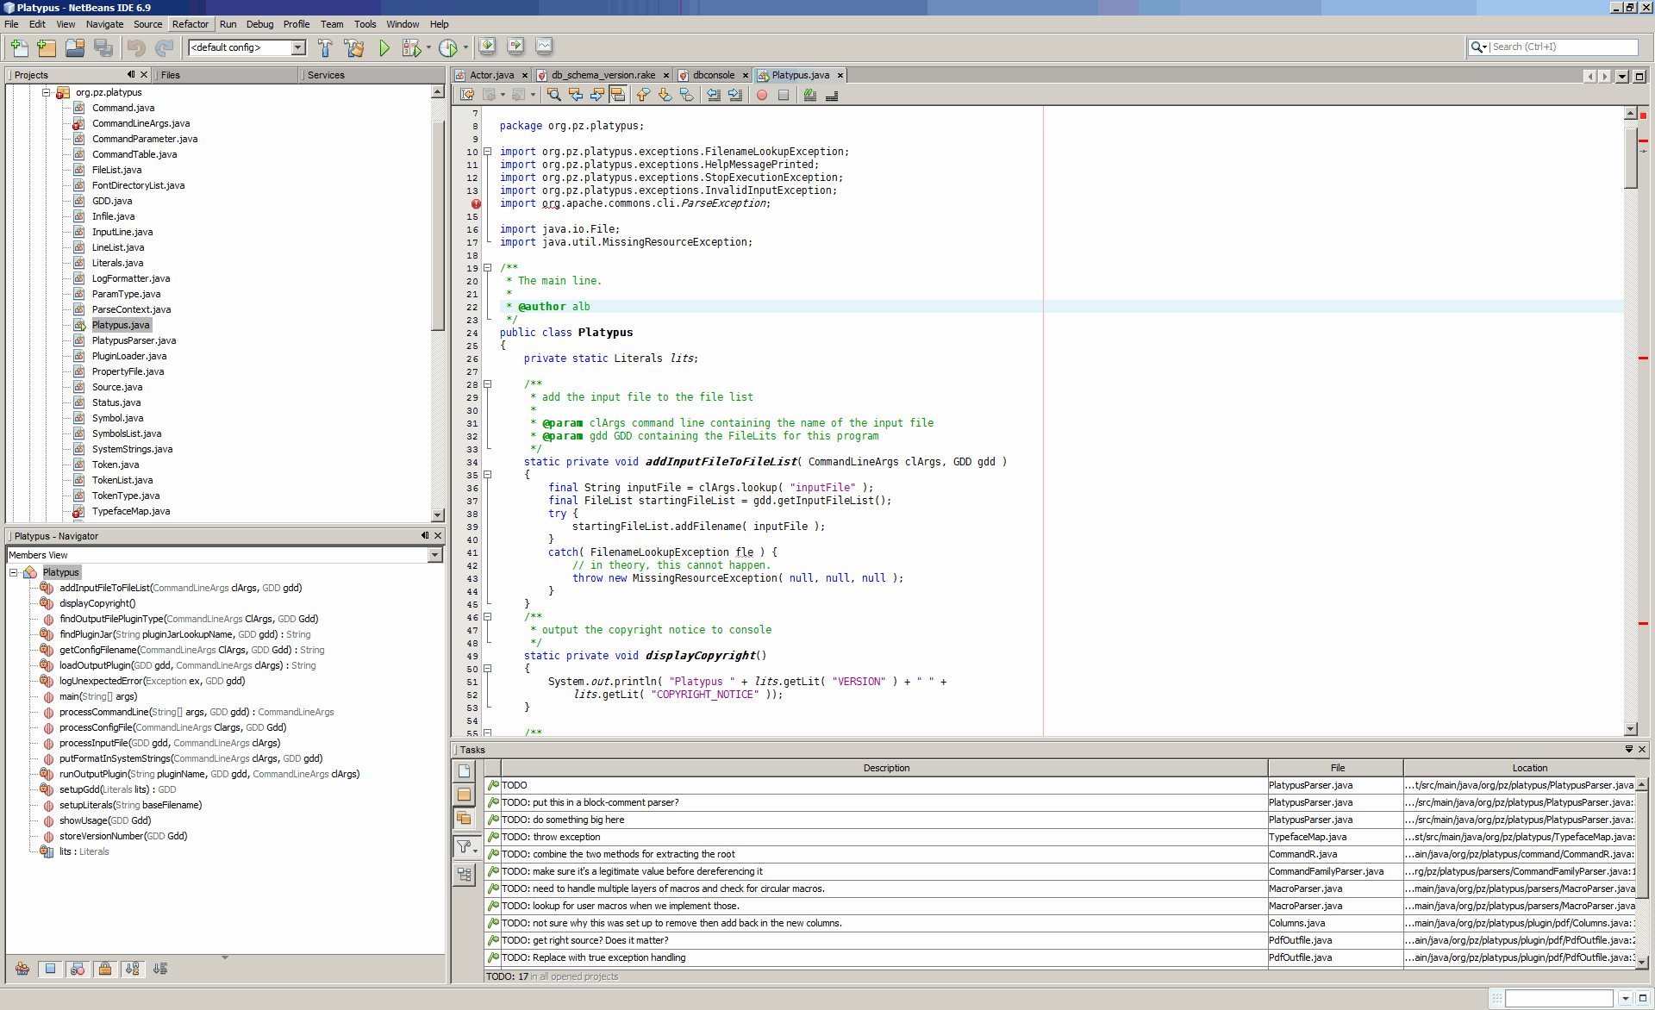Collapse the org.pz.platypus package node
1655x1010 pixels.
coord(47,92)
